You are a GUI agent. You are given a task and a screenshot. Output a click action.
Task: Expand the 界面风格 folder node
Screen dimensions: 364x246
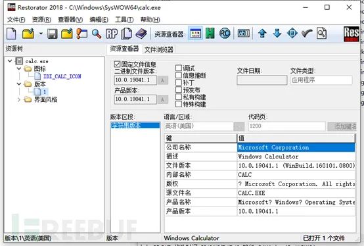click(19, 99)
